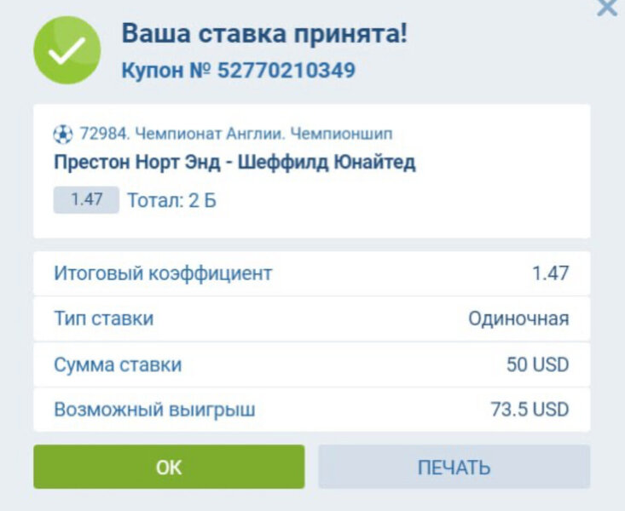Click the 73.5 USD possible winnings value

(x=530, y=410)
